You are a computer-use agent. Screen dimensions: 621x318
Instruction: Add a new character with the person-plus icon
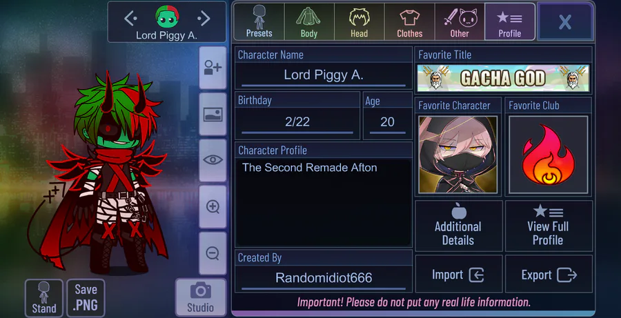213,68
